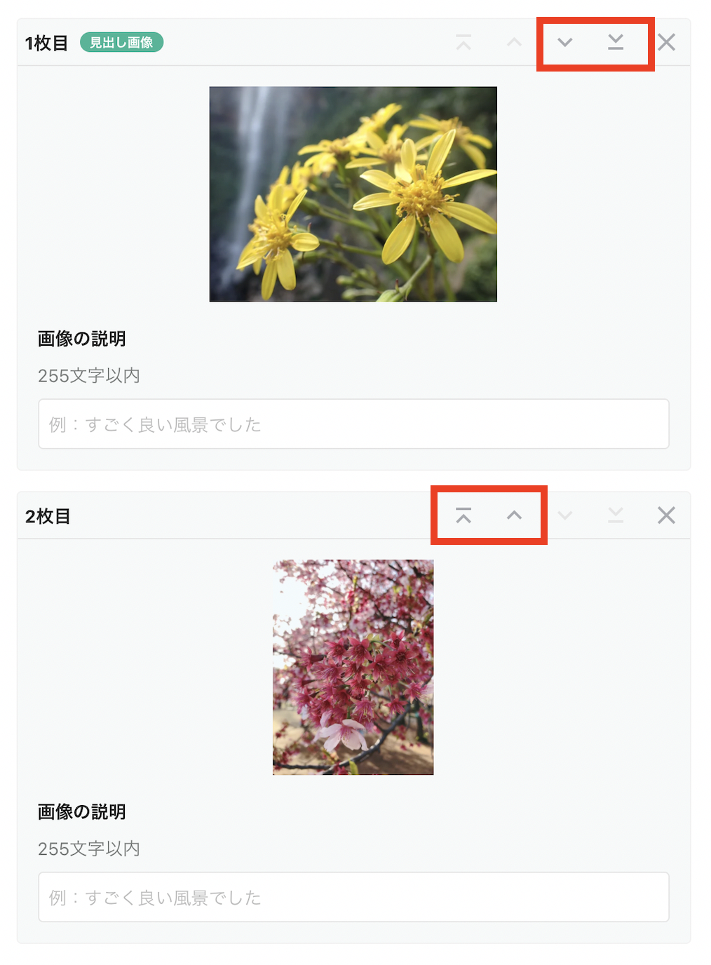This screenshot has width=711, height=965.
Task: Click disabled move-up arrow on first image
Action: 515,43
